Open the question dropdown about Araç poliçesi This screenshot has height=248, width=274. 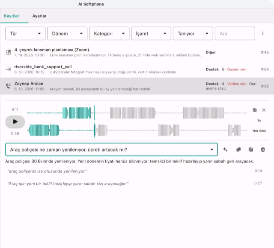(x=111, y=149)
